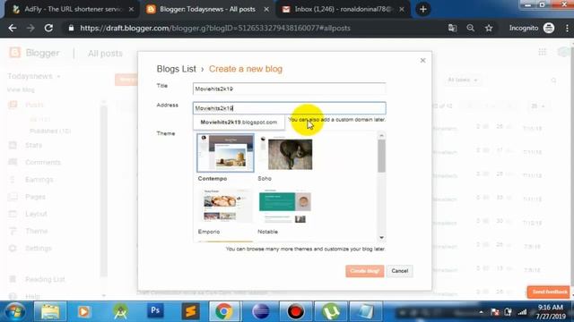This screenshot has height=322, width=574.
Task: Go forward in browser history
Action: tap(30, 28)
